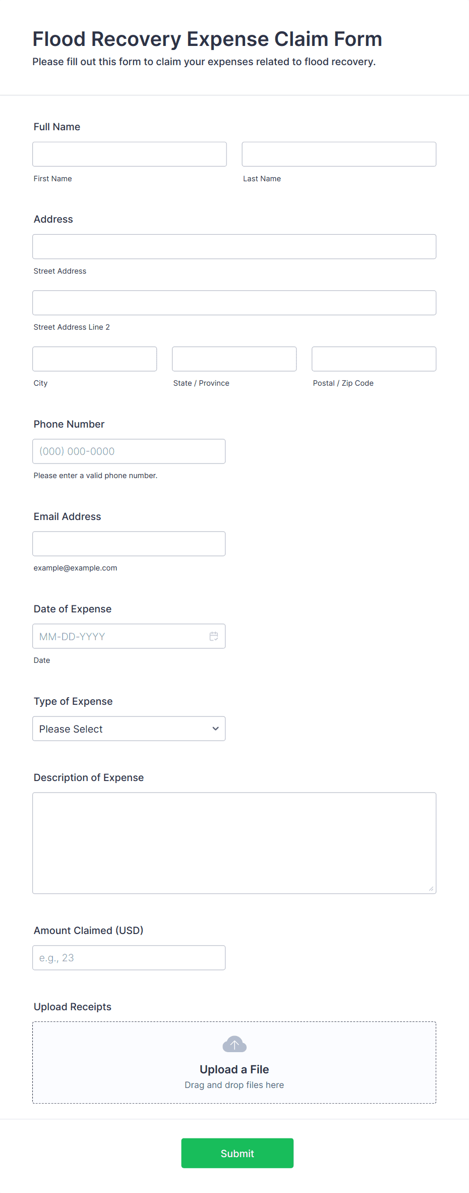Select the Street Address input
The image size is (469, 1193).
click(x=234, y=246)
